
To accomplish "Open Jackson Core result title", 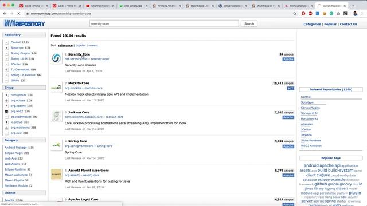I will [79, 112].
